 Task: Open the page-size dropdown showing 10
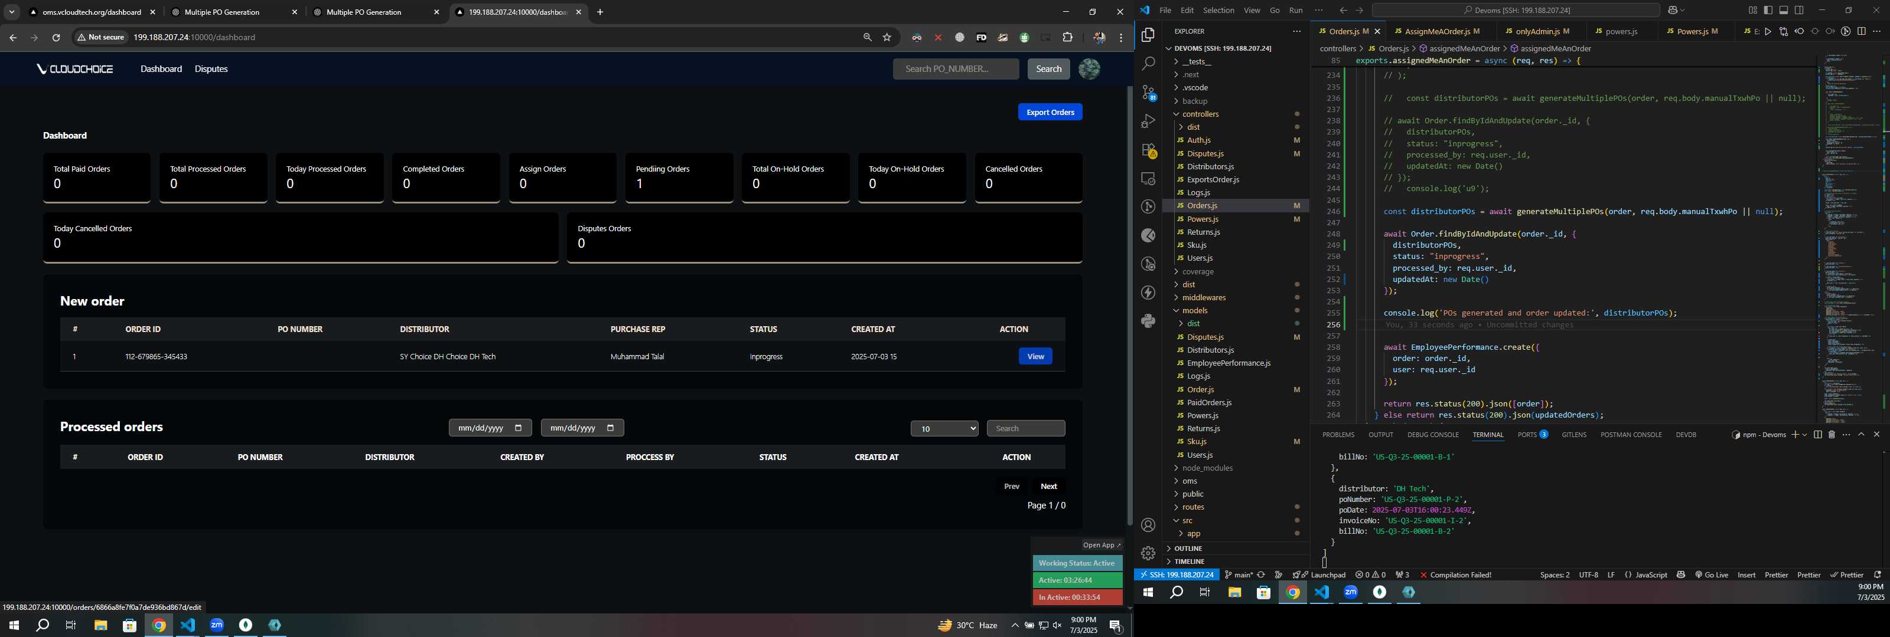pos(944,428)
